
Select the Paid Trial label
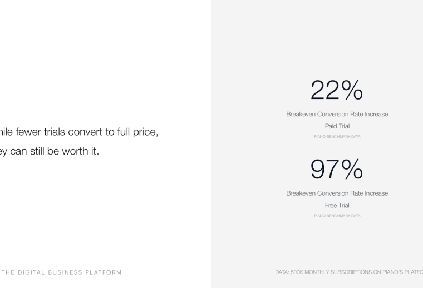click(x=337, y=126)
